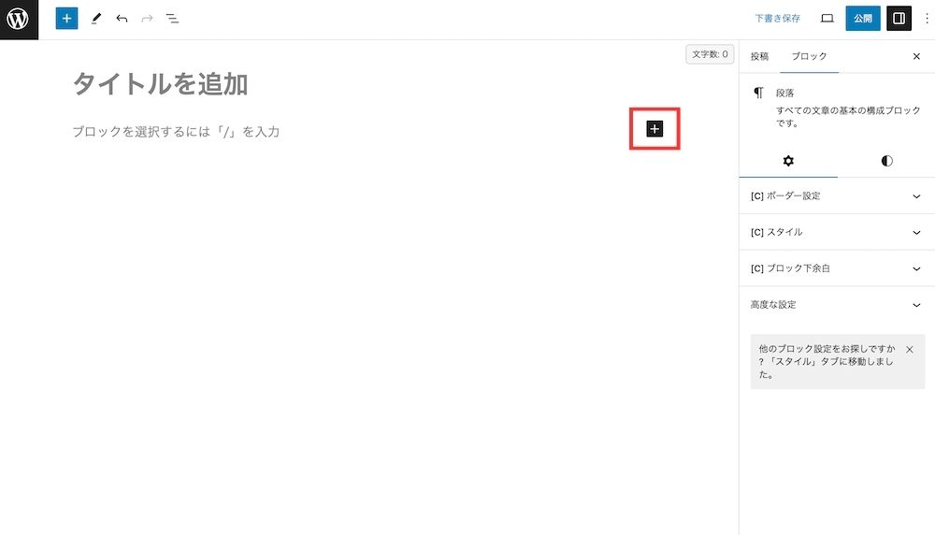Dismiss the block settings notice
The width and height of the screenshot is (935, 535).
point(910,350)
